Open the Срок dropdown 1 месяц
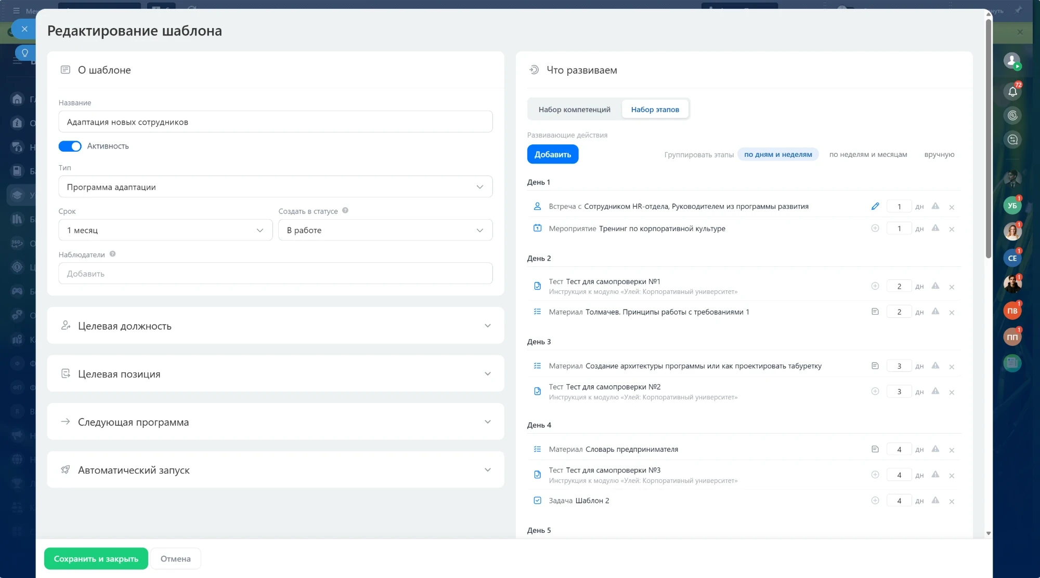This screenshot has width=1040, height=578. (165, 230)
